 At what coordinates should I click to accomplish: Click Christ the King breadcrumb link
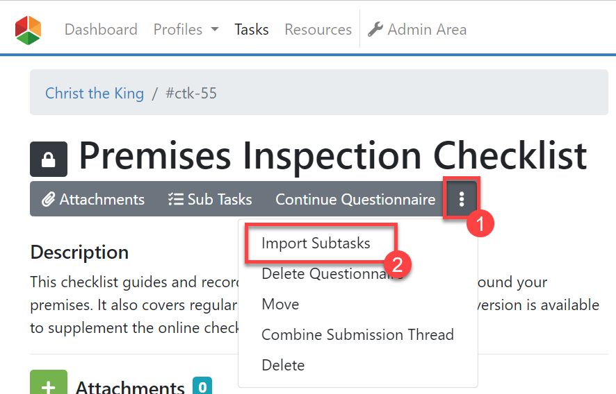coord(95,93)
